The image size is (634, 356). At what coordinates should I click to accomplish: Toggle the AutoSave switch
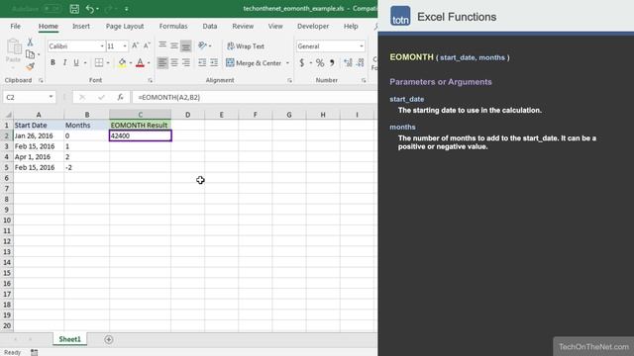point(52,9)
